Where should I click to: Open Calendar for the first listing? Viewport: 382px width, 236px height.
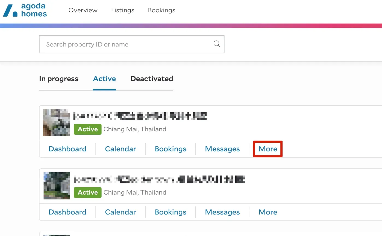click(121, 149)
